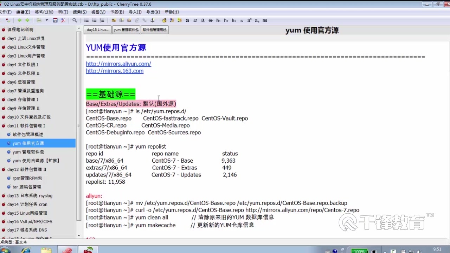Select 'yum 管理软件包' child node
450x253 pixels.
[x=28, y=152]
